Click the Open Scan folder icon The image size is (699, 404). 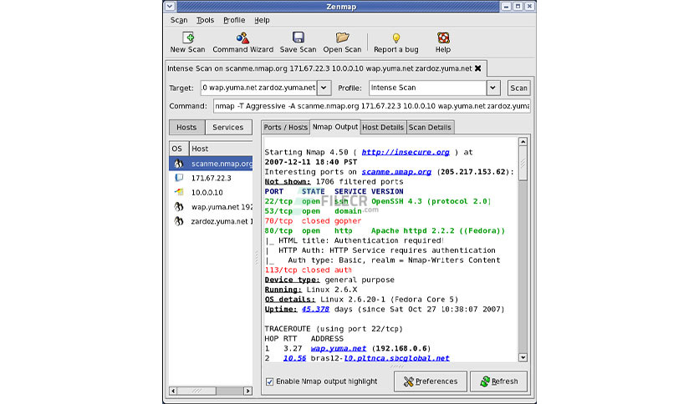(x=342, y=38)
